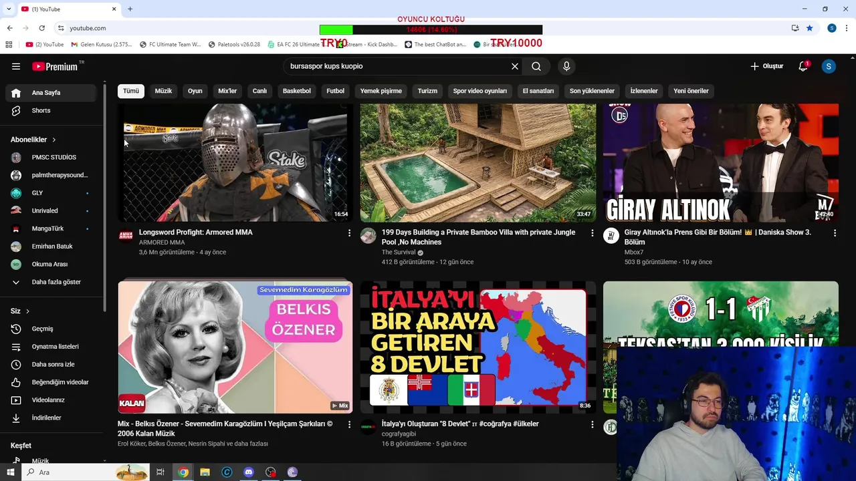The width and height of the screenshot is (856, 481).
Task: Bookmark star in Chrome address bar
Action: tap(810, 28)
